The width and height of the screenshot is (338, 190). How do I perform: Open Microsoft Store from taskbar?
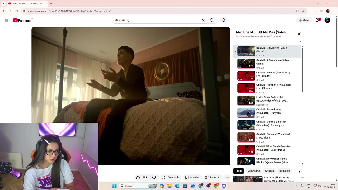coord(185,186)
